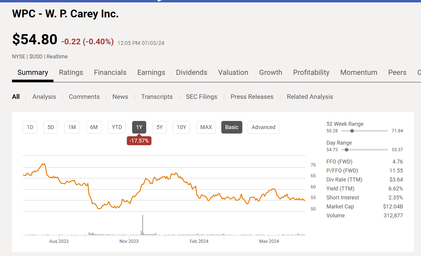Click the day high 55.37
This screenshot has width=421, height=256.
coord(397,150)
